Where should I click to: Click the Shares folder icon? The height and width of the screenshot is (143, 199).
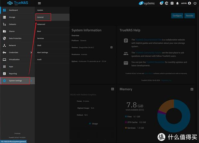pyautogui.click(x=4, y=31)
